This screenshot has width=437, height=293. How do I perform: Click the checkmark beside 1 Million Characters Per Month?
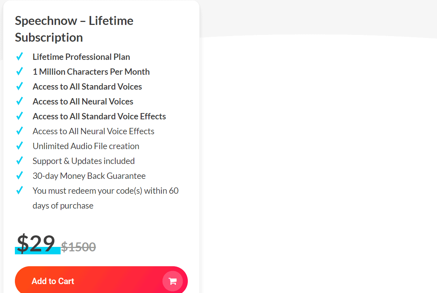pos(19,71)
